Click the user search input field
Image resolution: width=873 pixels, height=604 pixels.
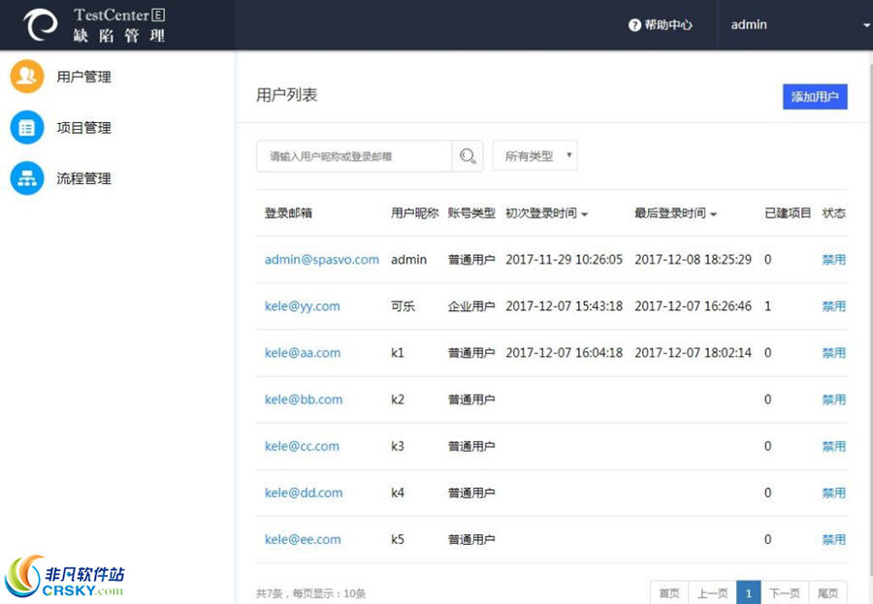tap(354, 155)
